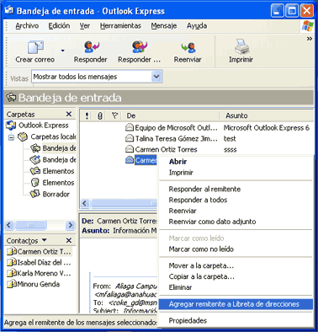318x332 pixels.
Task: Click the Equipo de Microsoft envelope icon
Action: pos(130,128)
